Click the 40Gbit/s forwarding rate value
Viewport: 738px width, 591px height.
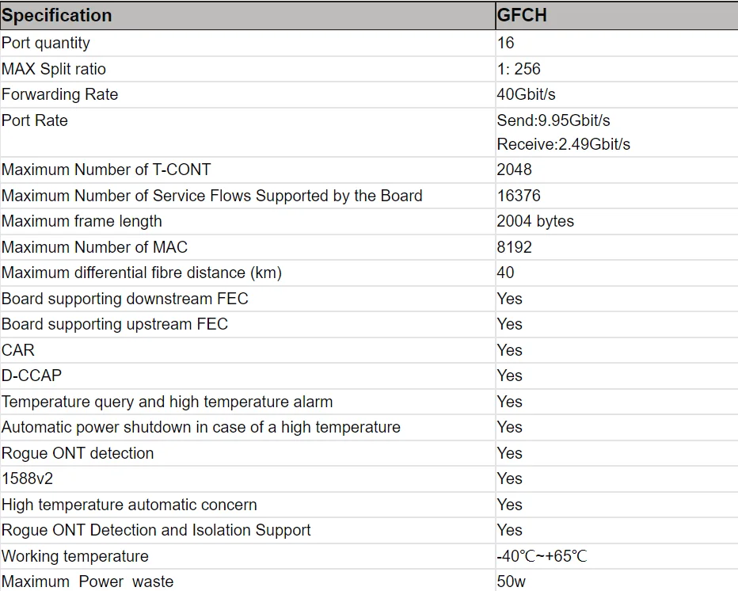pyautogui.click(x=526, y=94)
